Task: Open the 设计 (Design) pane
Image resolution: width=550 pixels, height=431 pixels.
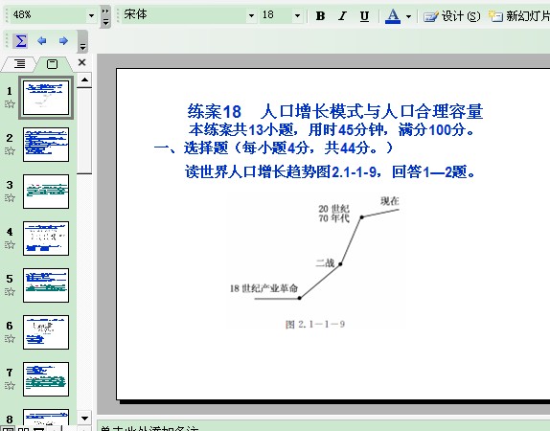Action: tap(452, 15)
